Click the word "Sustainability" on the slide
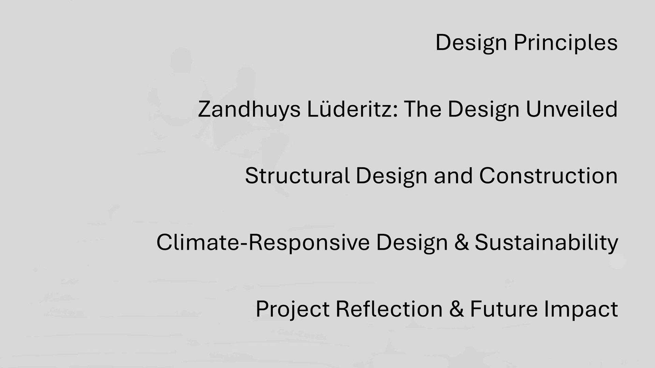Viewport: 655px width, 368px height. [x=546, y=243]
